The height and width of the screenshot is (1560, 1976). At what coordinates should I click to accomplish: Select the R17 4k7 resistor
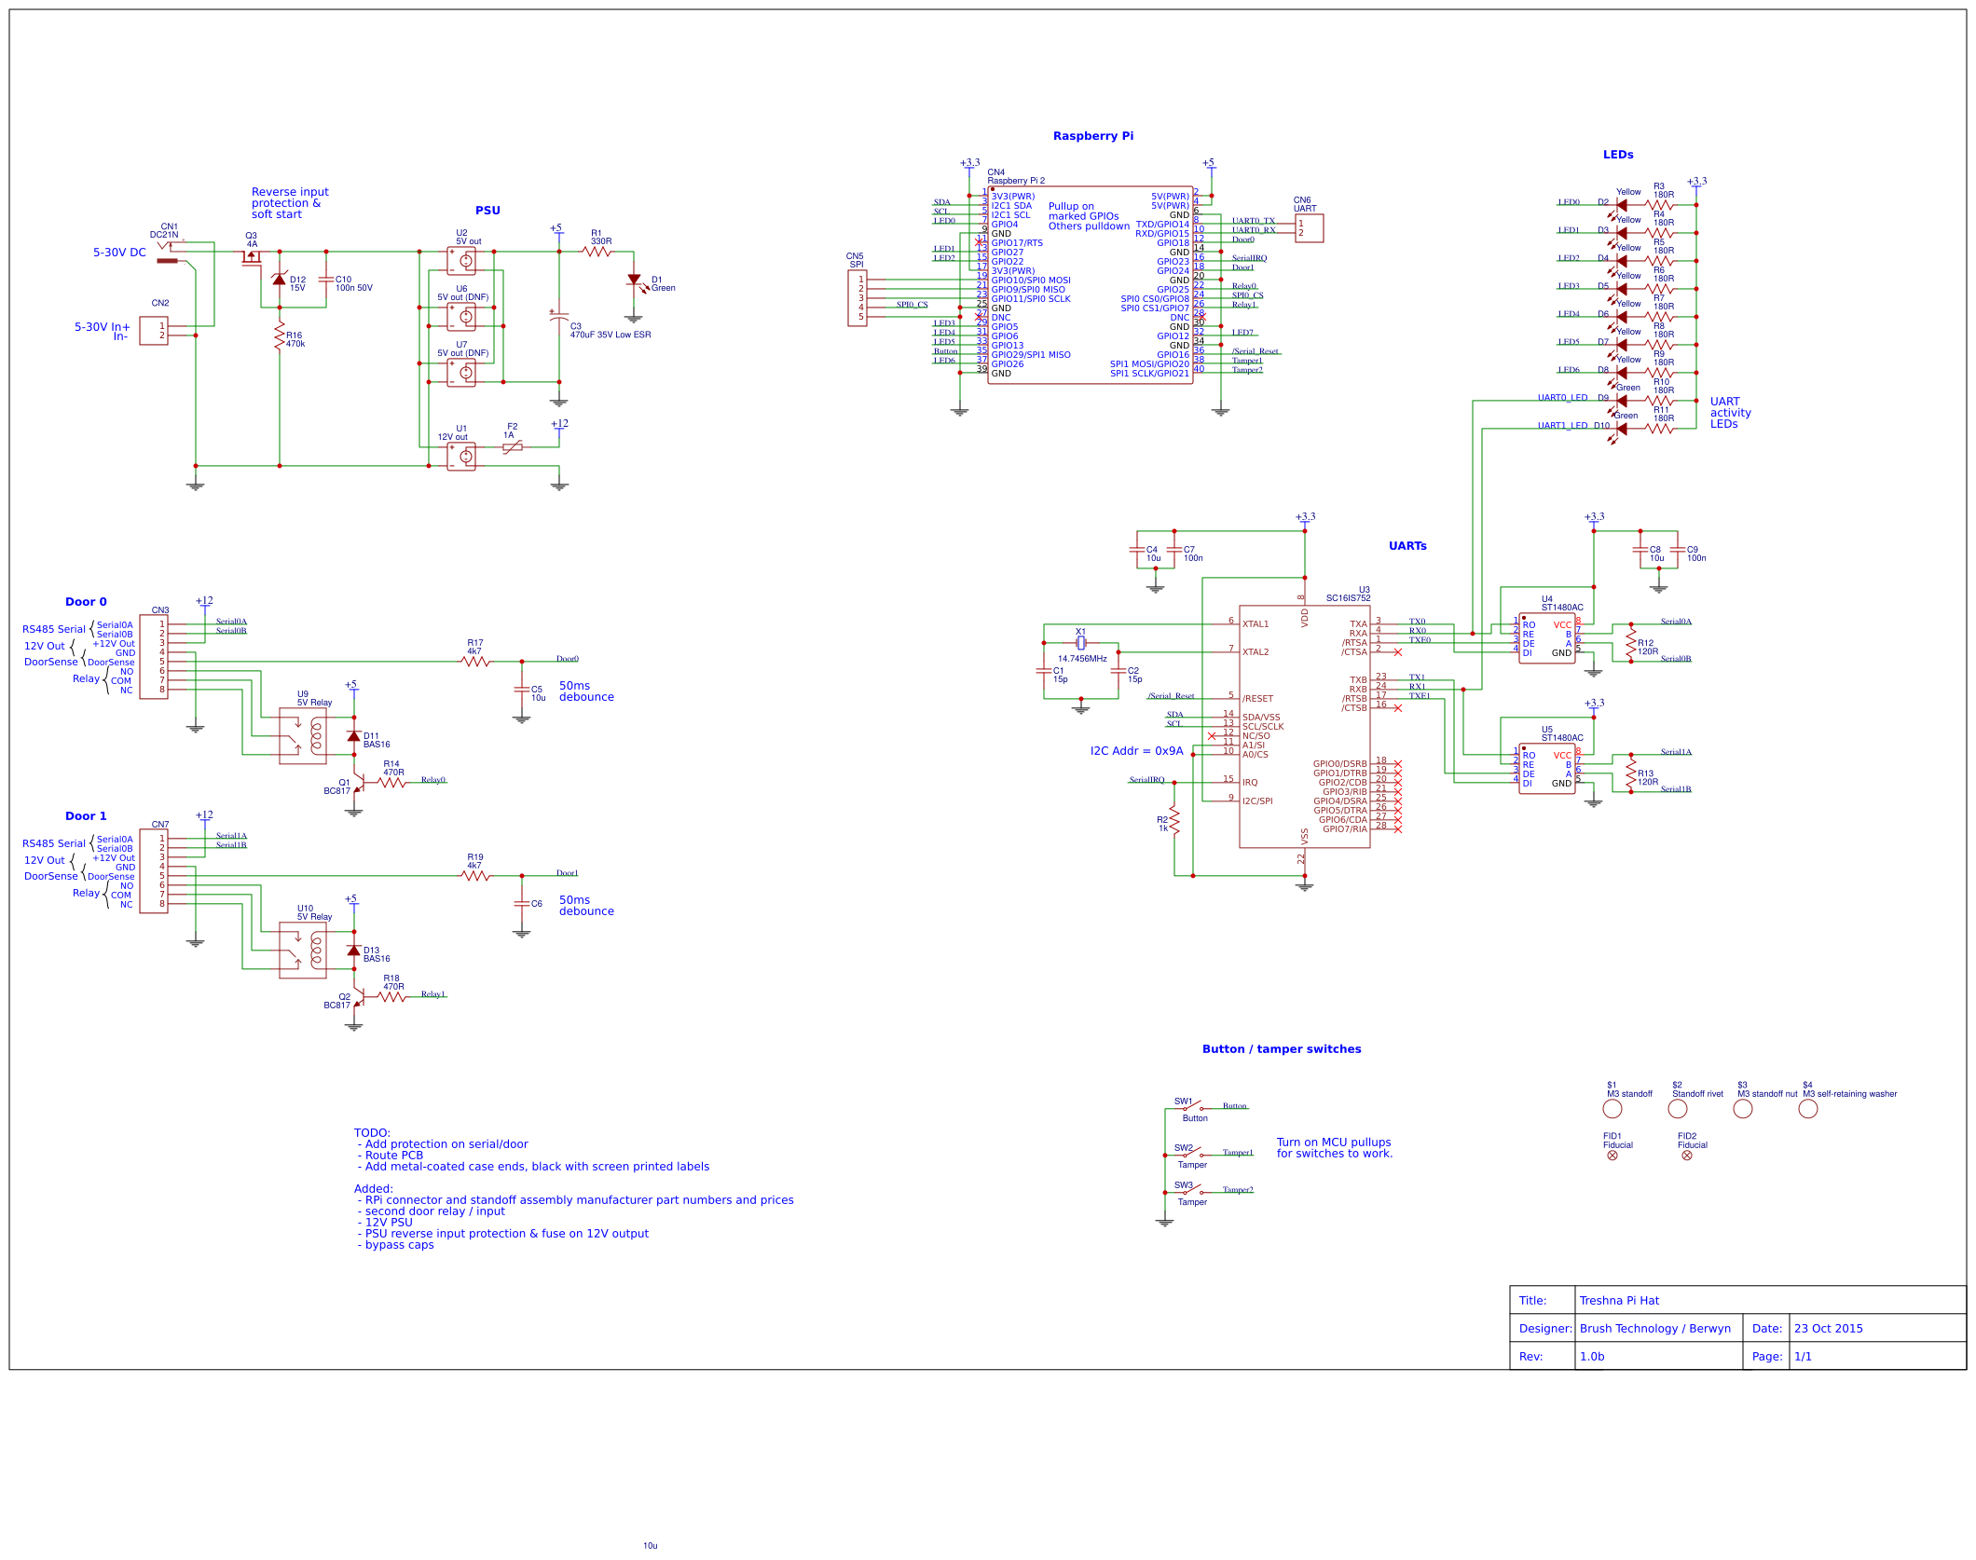475,662
